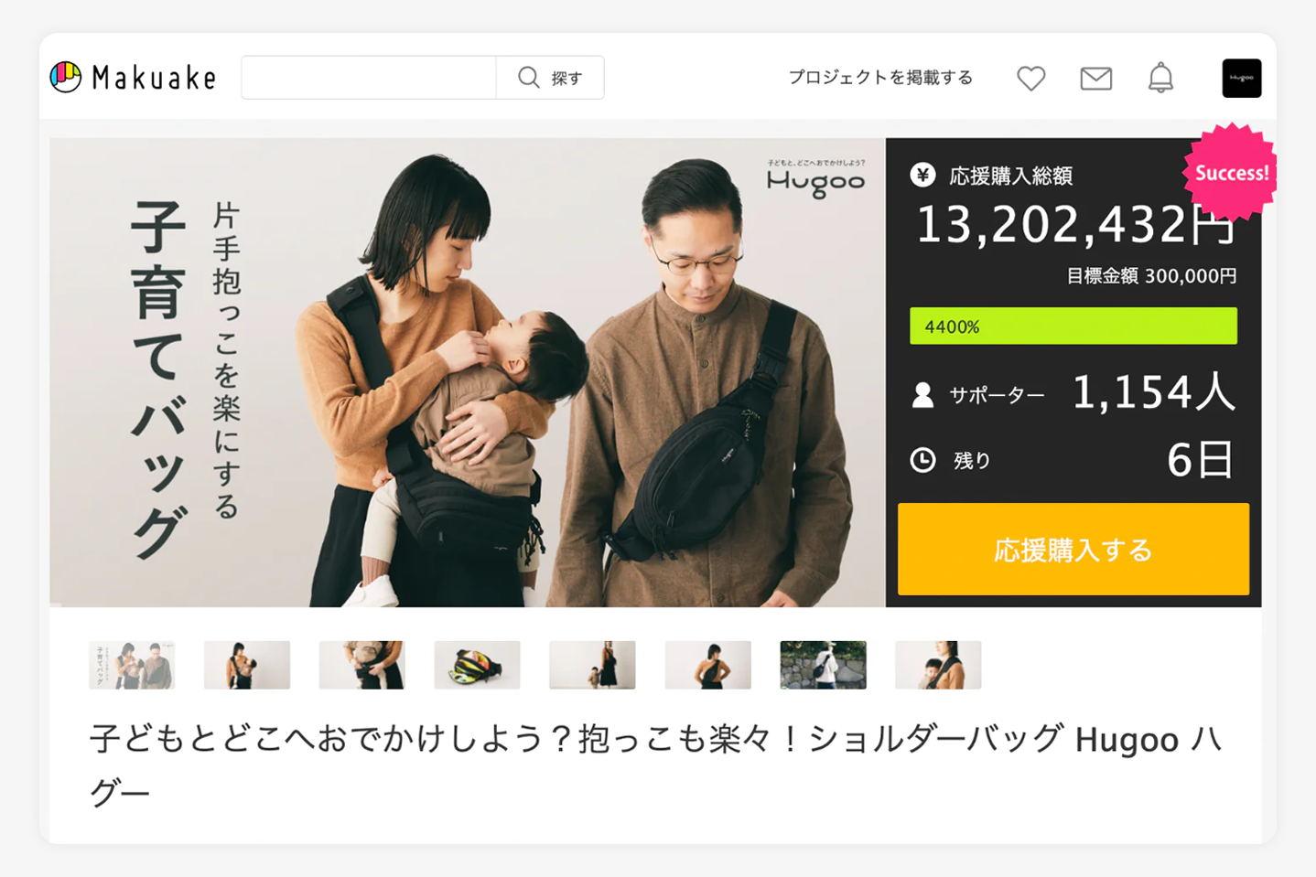Click the supporter person icon
Image resolution: width=1316 pixels, height=877 pixels.
[922, 395]
